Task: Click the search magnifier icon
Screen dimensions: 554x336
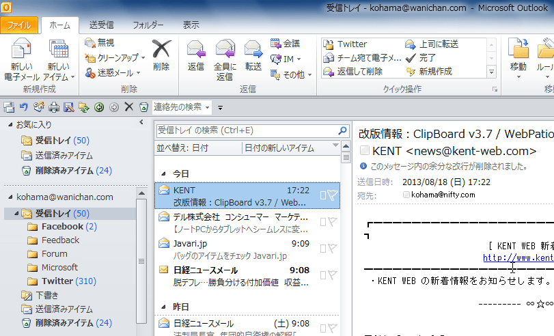Action: (342, 130)
